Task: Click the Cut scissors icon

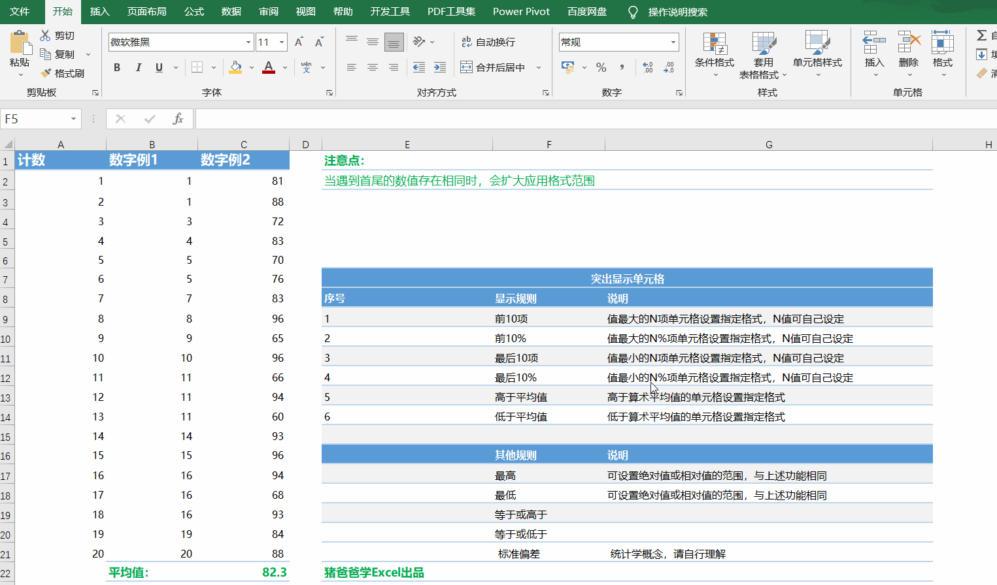Action: 45,35
